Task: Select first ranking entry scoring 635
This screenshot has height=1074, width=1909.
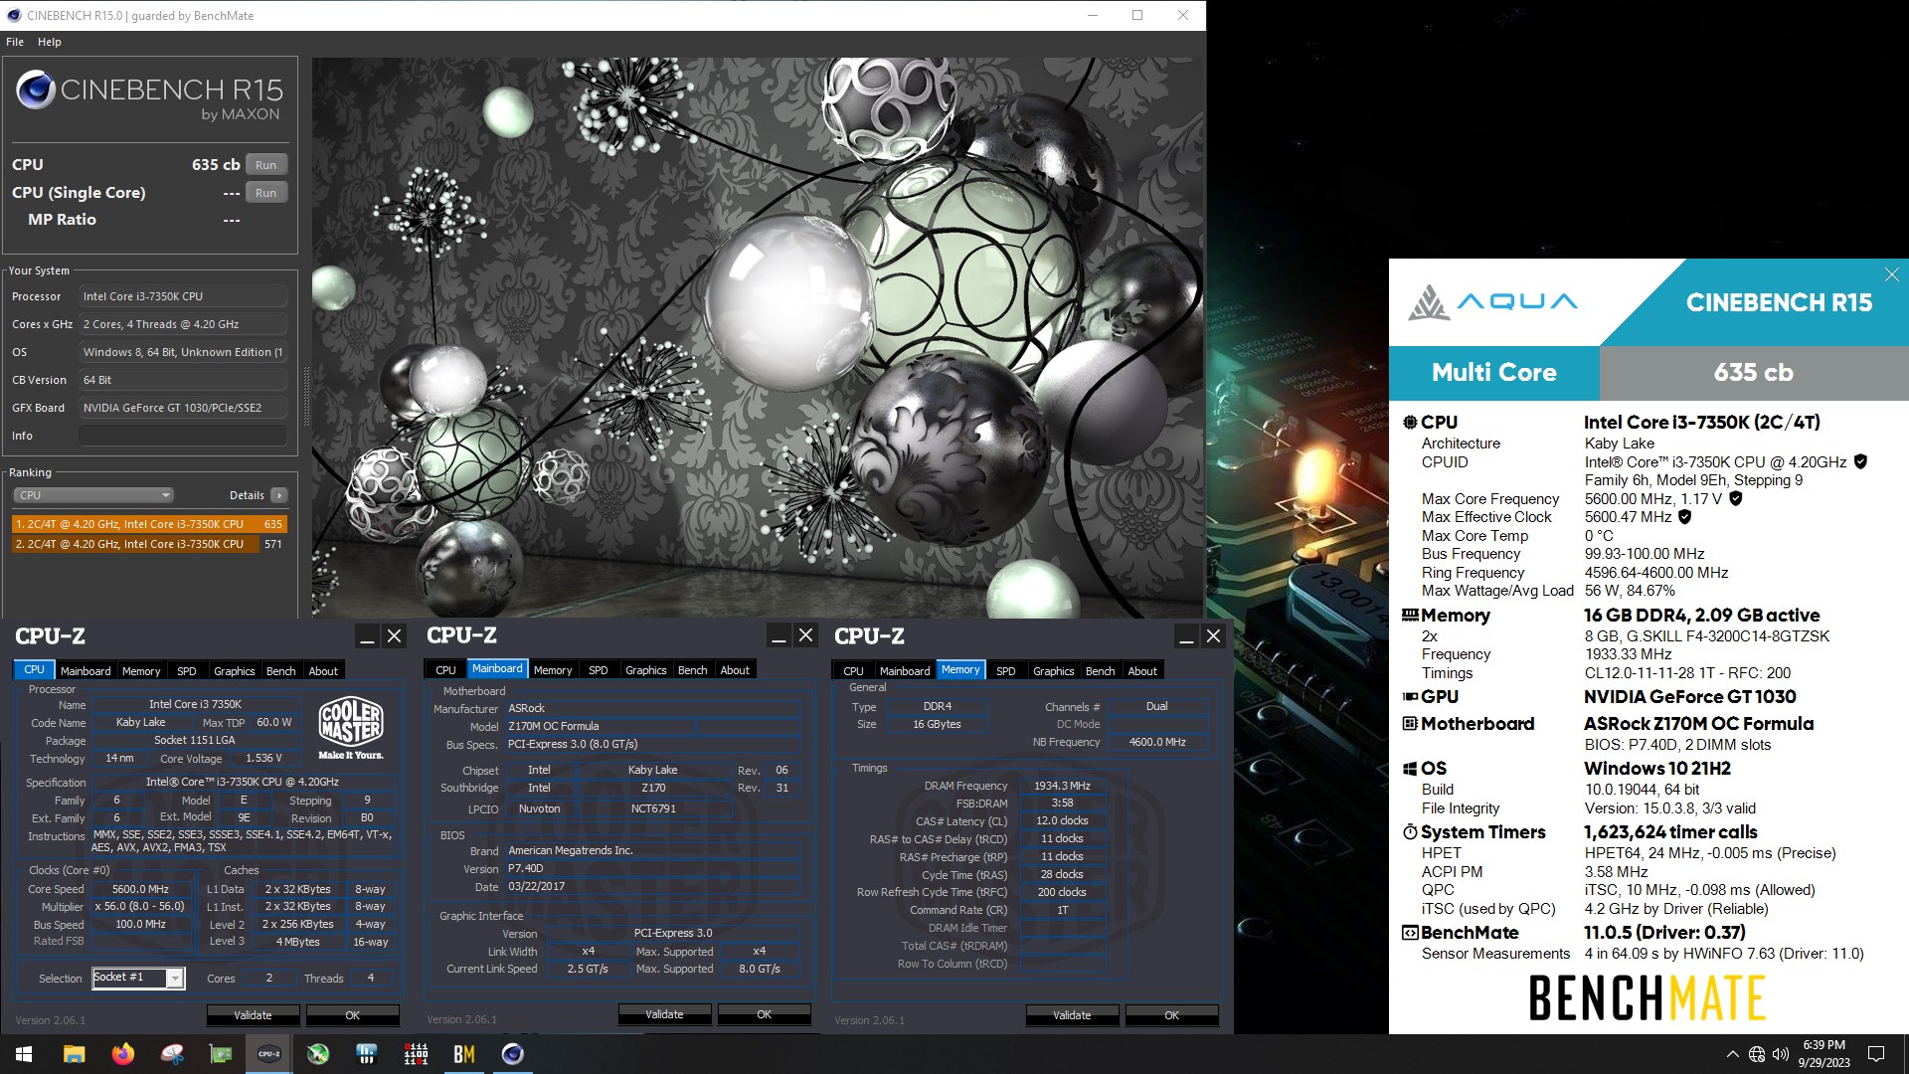Action: pyautogui.click(x=150, y=524)
